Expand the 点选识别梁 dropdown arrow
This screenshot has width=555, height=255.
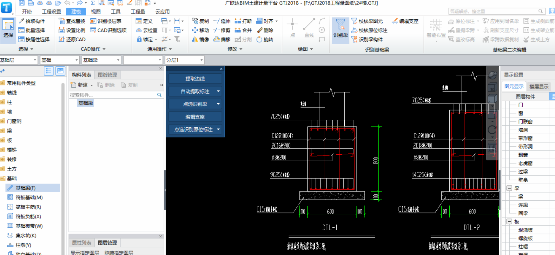pyautogui.click(x=218, y=104)
